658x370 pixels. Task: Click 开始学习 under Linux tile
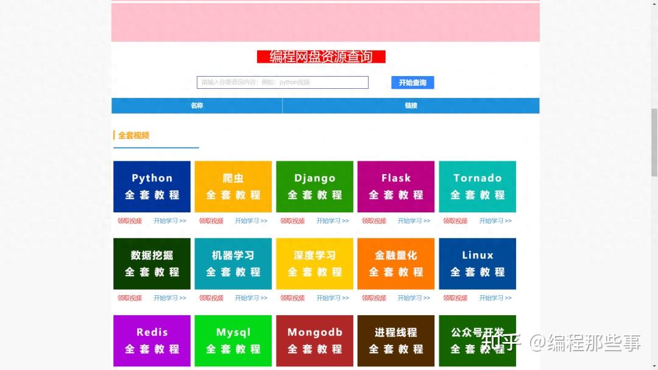[495, 298]
